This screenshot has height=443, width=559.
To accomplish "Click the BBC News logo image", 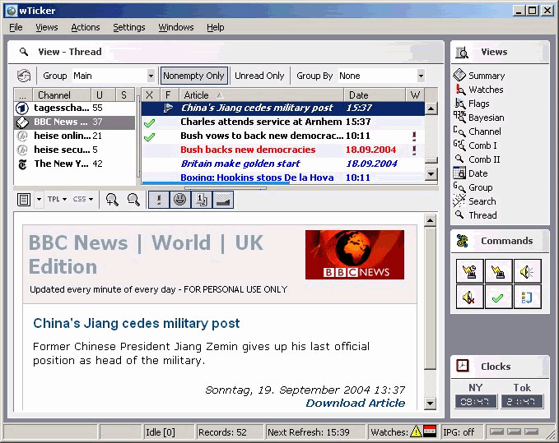I will tap(355, 255).
